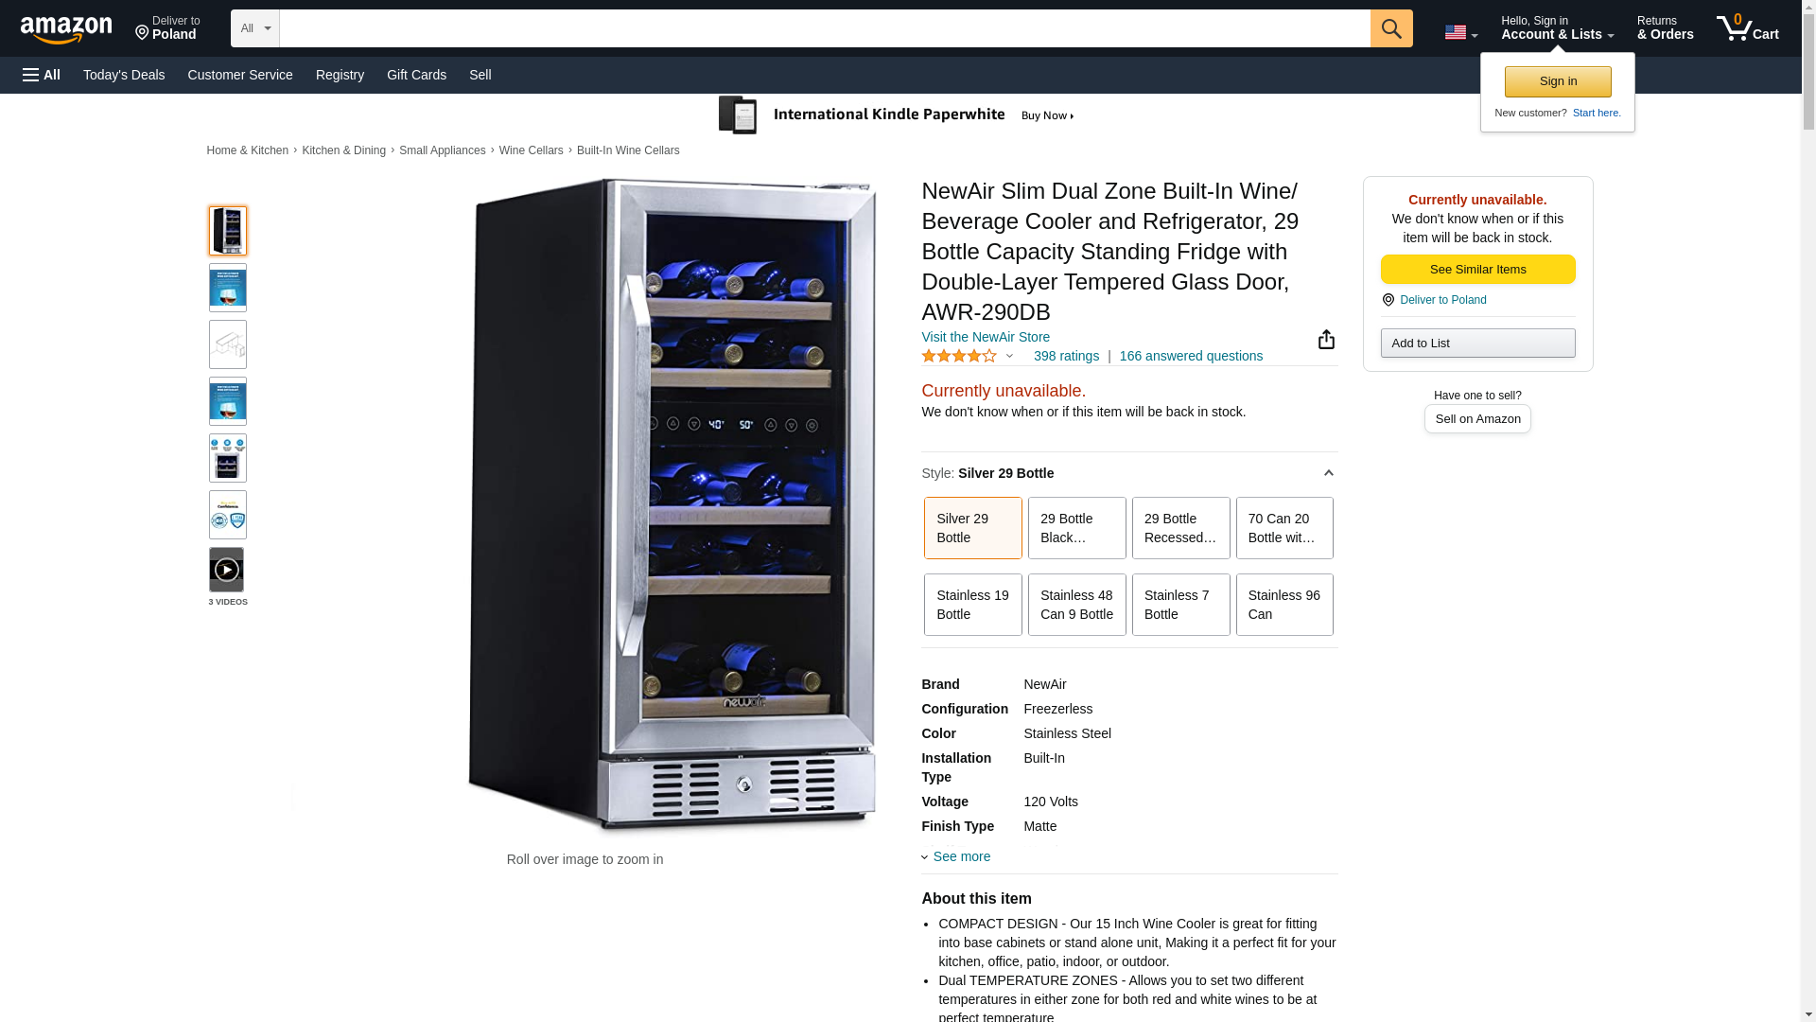1816x1022 pixels.
Task: Open the All hamburger menu
Action: coord(42,75)
